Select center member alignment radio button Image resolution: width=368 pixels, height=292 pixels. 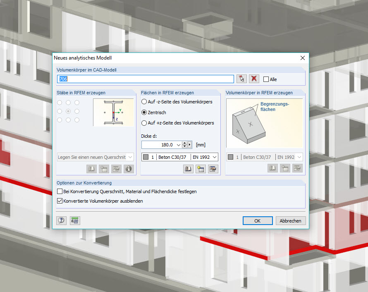point(68,111)
